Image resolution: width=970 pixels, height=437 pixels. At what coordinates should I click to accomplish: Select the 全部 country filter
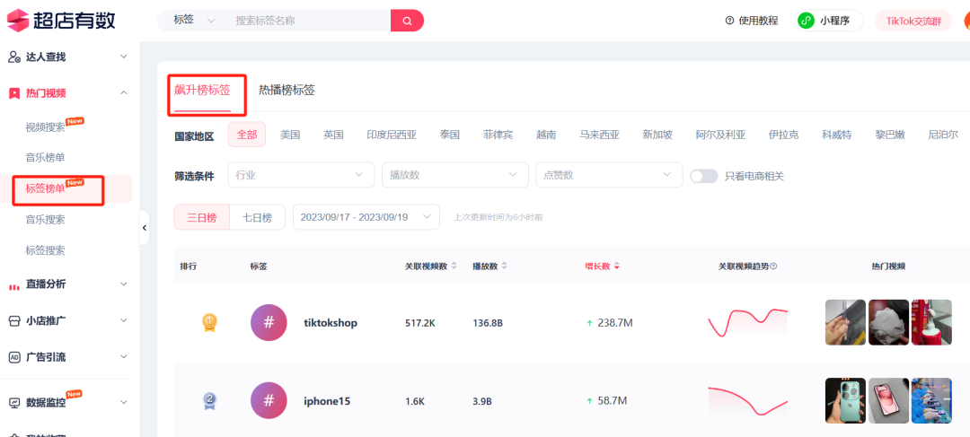[x=247, y=135]
